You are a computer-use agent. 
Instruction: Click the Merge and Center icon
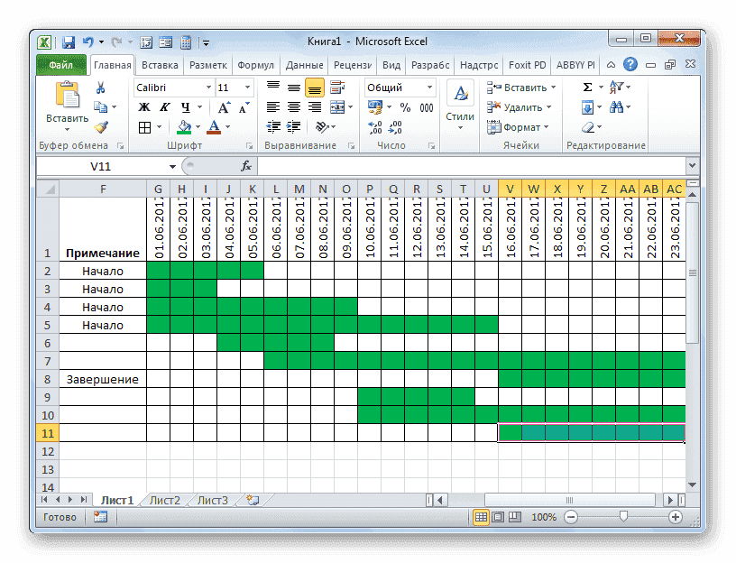point(338,106)
